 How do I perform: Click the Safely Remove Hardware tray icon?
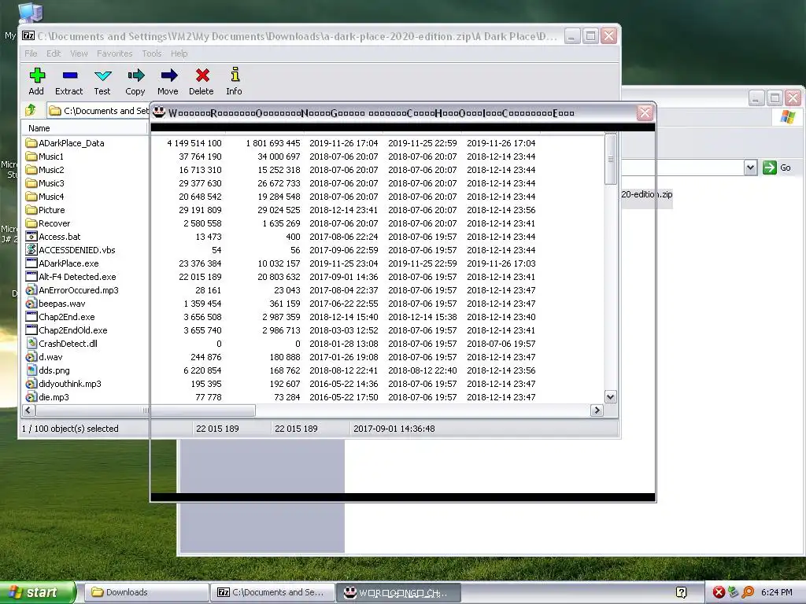click(733, 593)
